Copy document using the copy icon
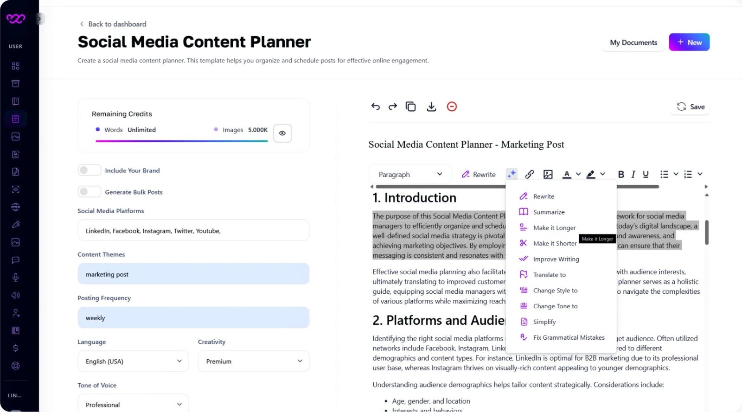Viewport: 742px width, 412px height. click(410, 107)
